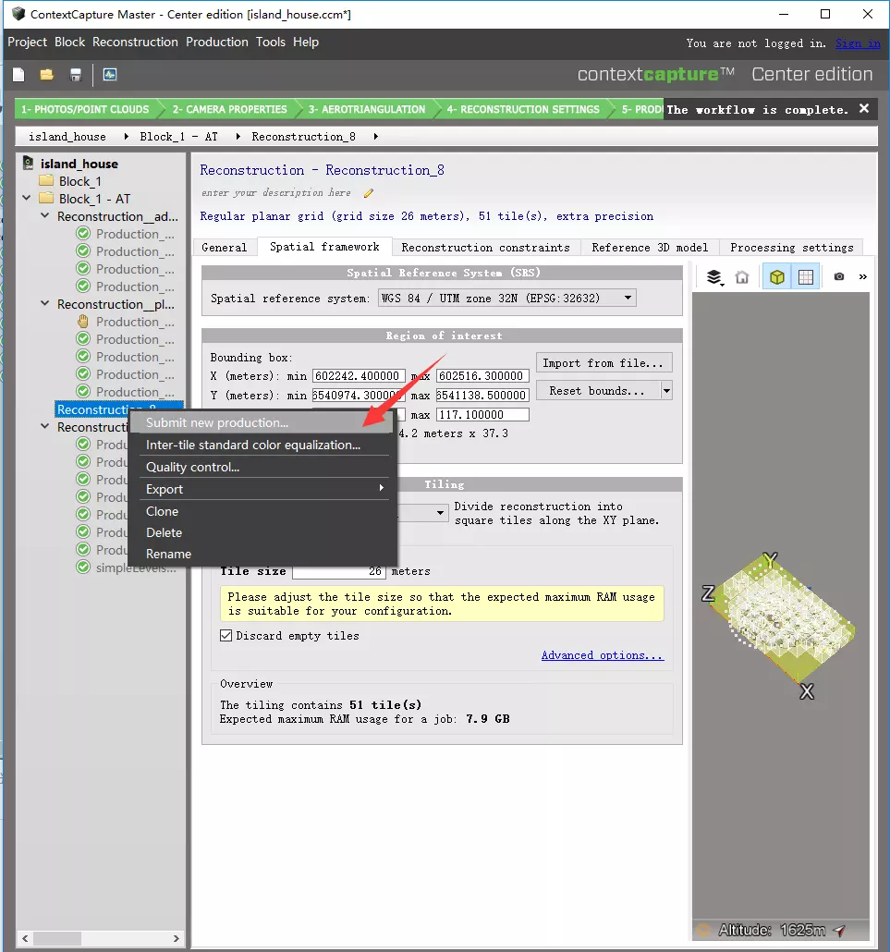The height and width of the screenshot is (952, 890).
Task: Click the green check icon next to simpleLevels
Action: tap(83, 568)
